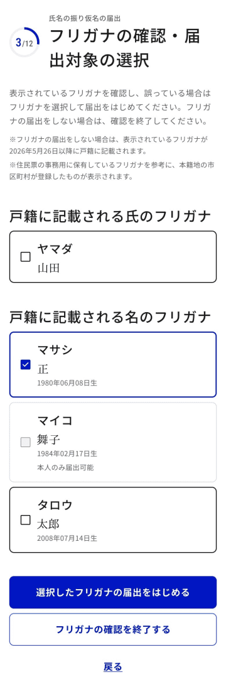Click the birthdate 2008年07月14日生

(x=67, y=538)
